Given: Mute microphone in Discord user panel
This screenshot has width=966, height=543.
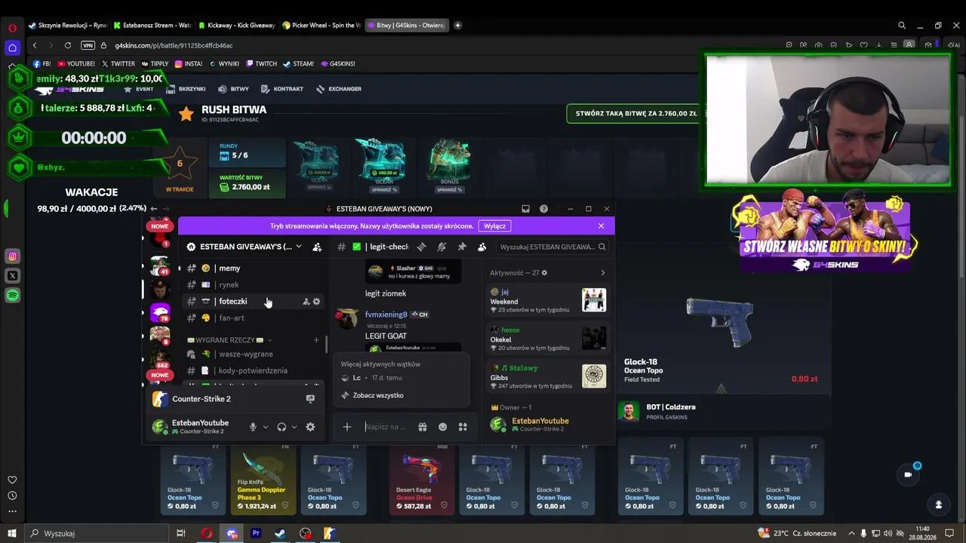Looking at the screenshot, I should tap(253, 427).
